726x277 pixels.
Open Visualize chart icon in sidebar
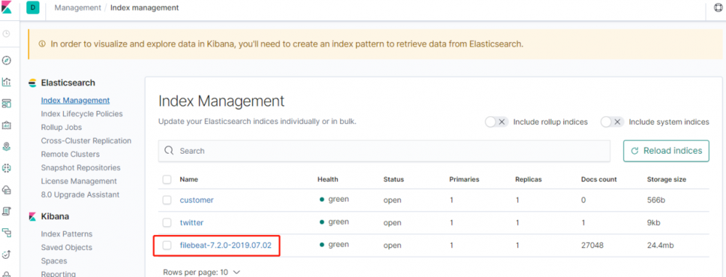tap(7, 82)
